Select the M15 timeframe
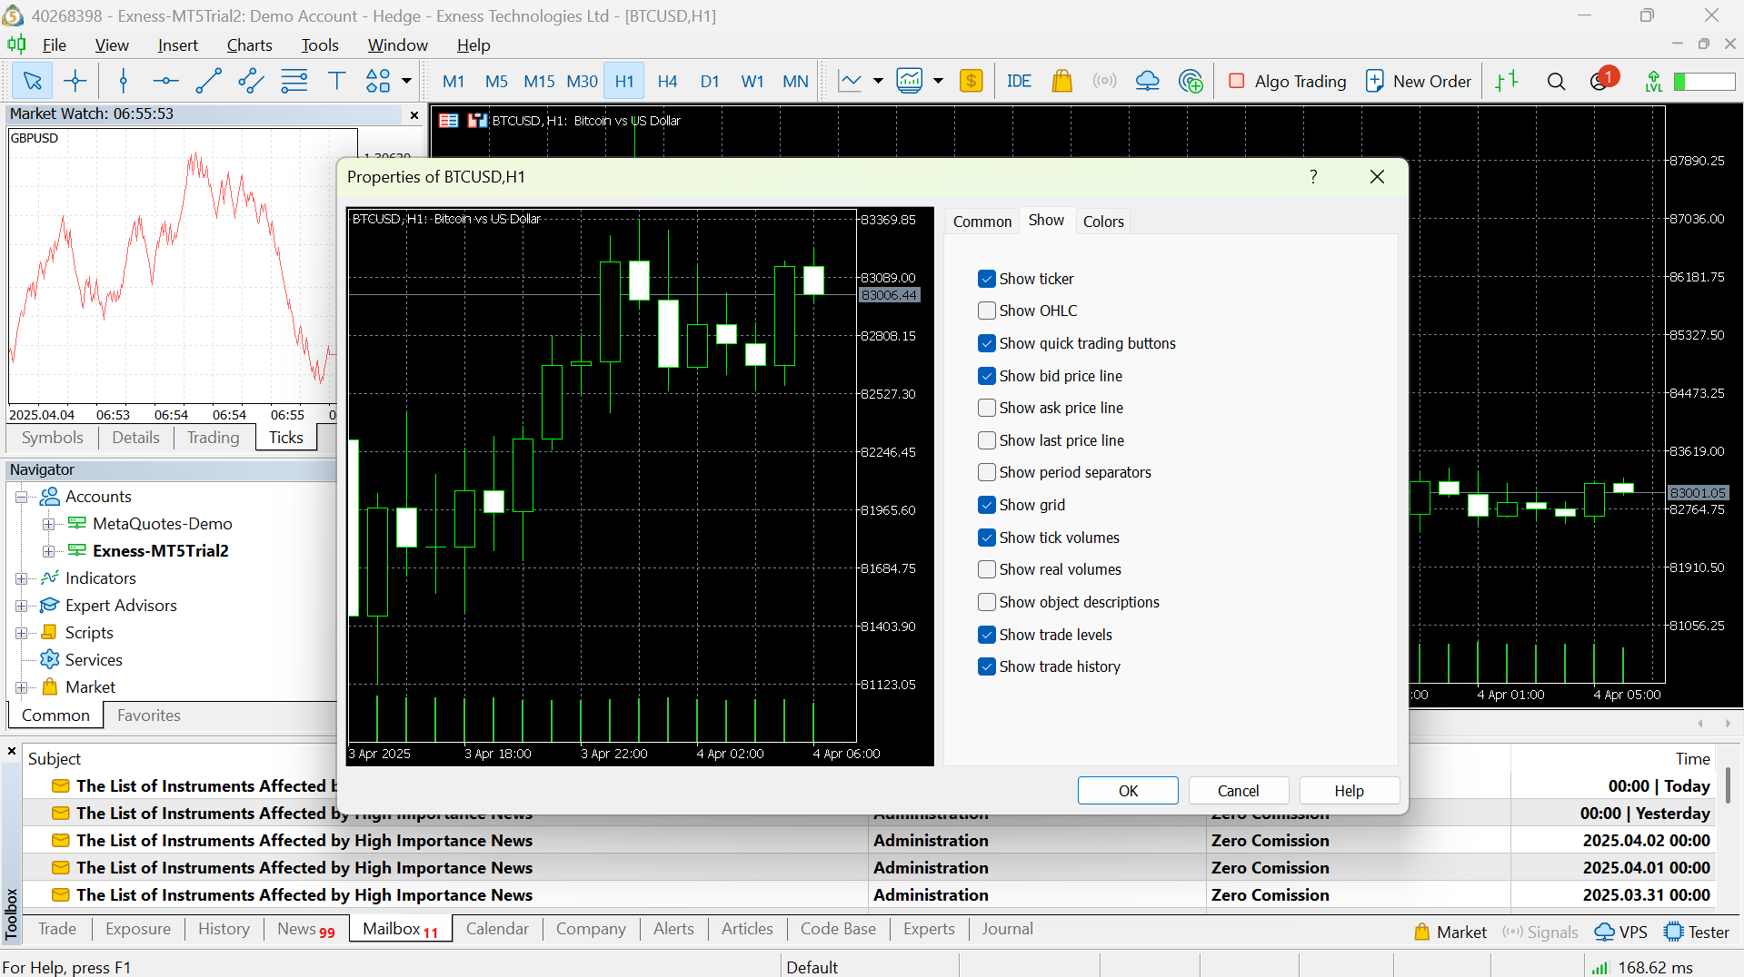The height and width of the screenshot is (977, 1744). [x=539, y=82]
